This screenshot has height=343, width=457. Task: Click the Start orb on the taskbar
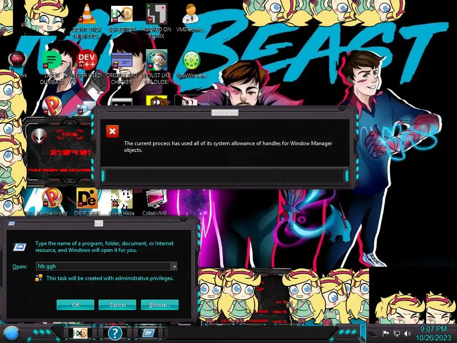tap(12, 333)
